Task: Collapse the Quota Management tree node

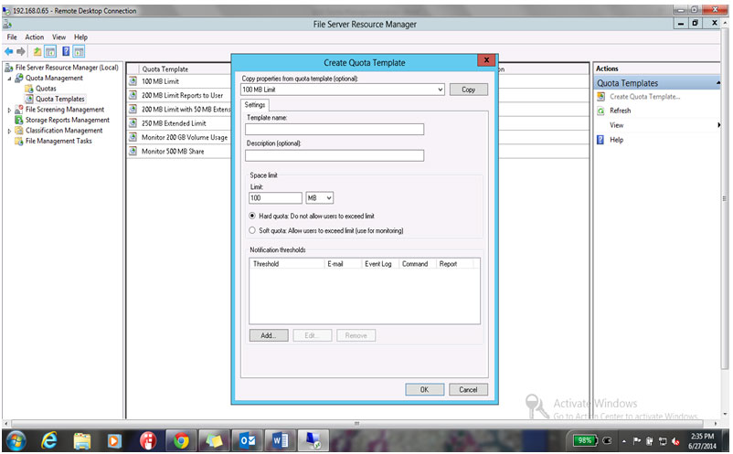Action: [9, 79]
